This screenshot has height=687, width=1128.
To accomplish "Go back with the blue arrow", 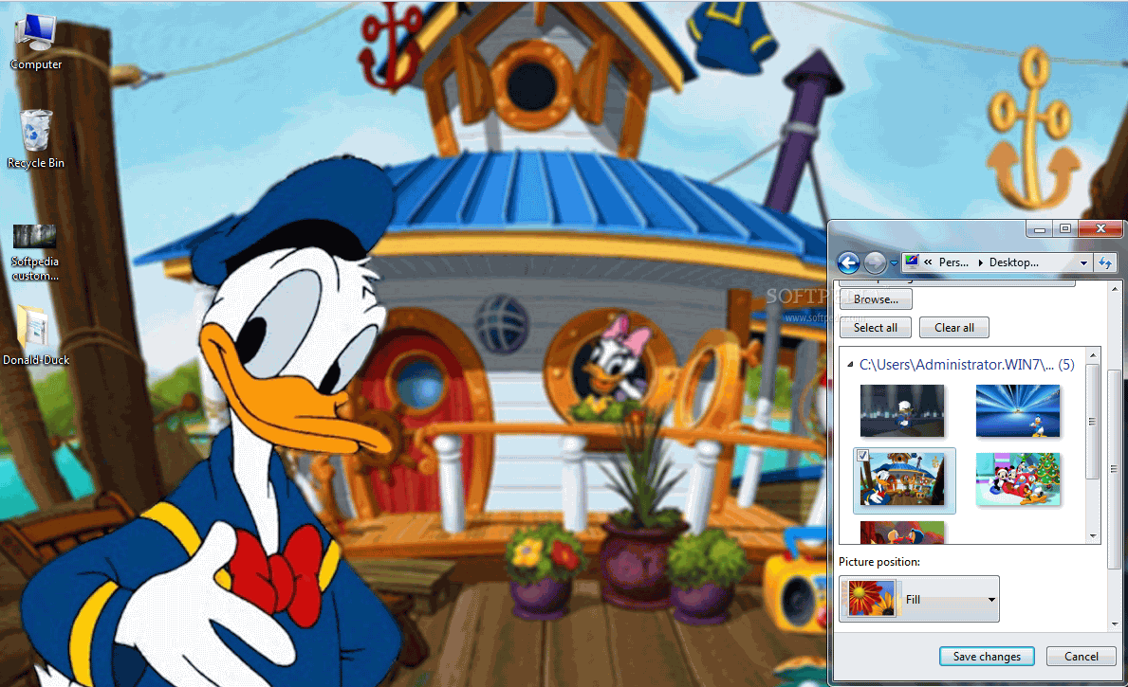I will pyautogui.click(x=849, y=263).
